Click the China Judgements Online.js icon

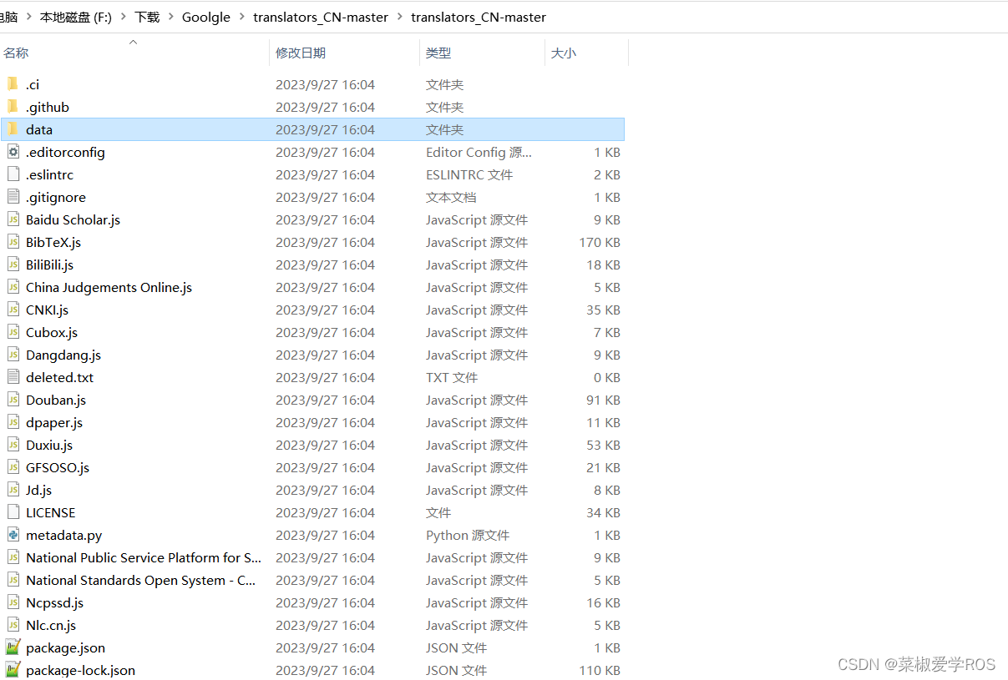(x=13, y=287)
